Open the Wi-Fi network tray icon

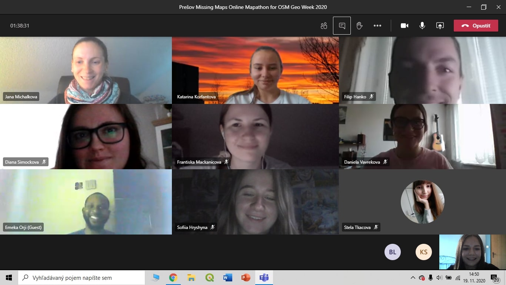[x=458, y=278]
